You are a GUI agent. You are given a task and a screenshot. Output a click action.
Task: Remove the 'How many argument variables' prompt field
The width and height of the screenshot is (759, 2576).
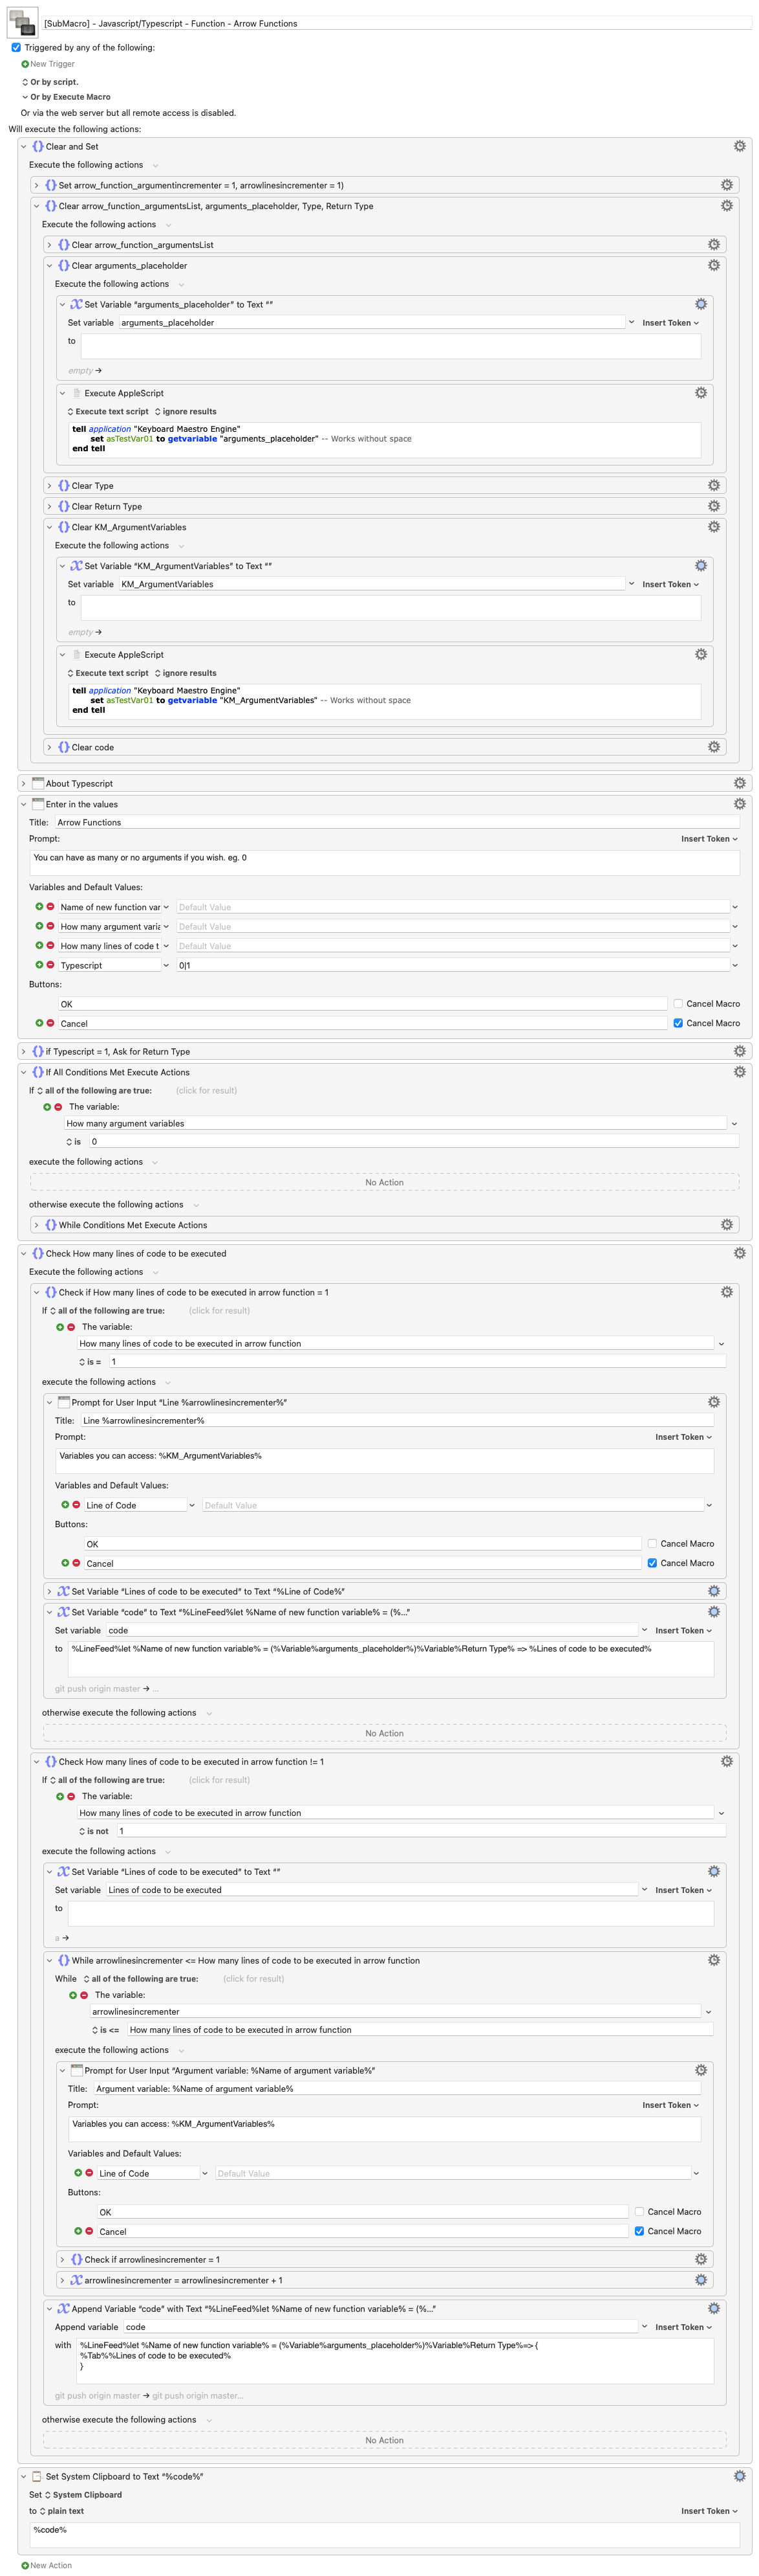50,926
